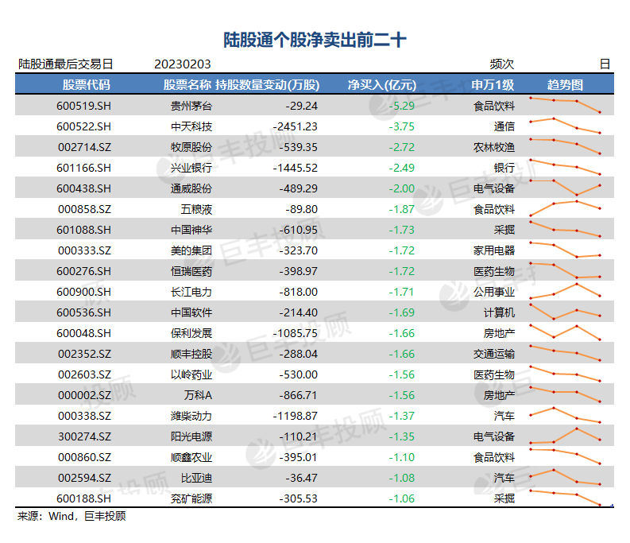Click the 陆股通最后交易日 label

tap(65, 64)
